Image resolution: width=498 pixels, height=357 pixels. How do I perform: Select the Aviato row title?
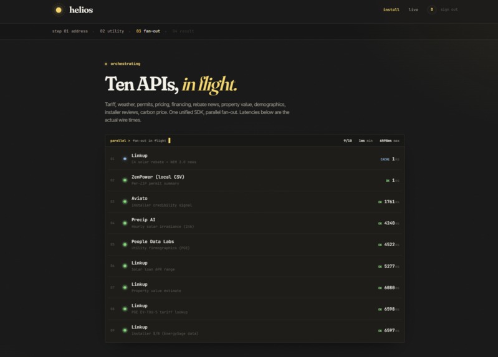pos(140,198)
